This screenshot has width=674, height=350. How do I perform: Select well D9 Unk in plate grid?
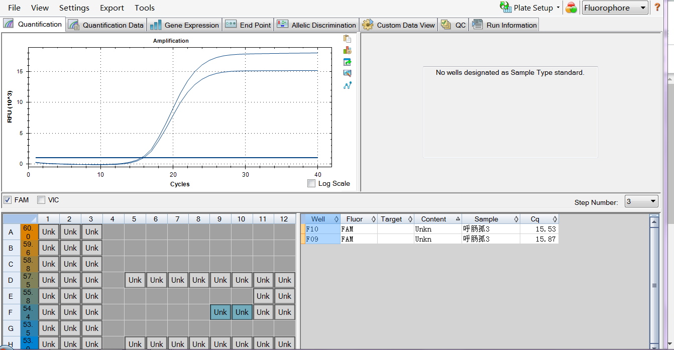pos(220,280)
